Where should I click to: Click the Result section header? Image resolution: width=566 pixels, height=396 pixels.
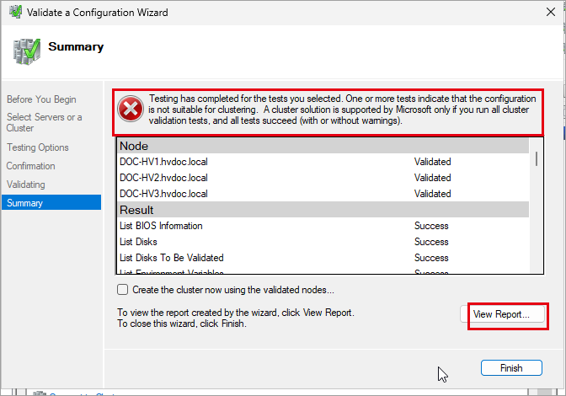pos(323,210)
